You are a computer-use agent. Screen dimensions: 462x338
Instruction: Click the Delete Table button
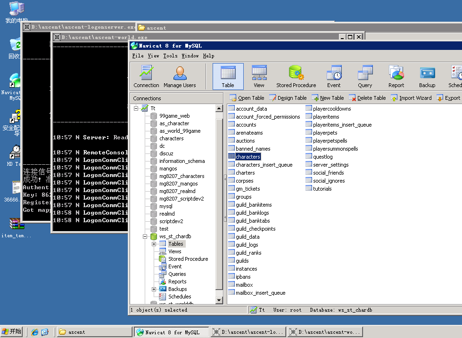(367, 98)
